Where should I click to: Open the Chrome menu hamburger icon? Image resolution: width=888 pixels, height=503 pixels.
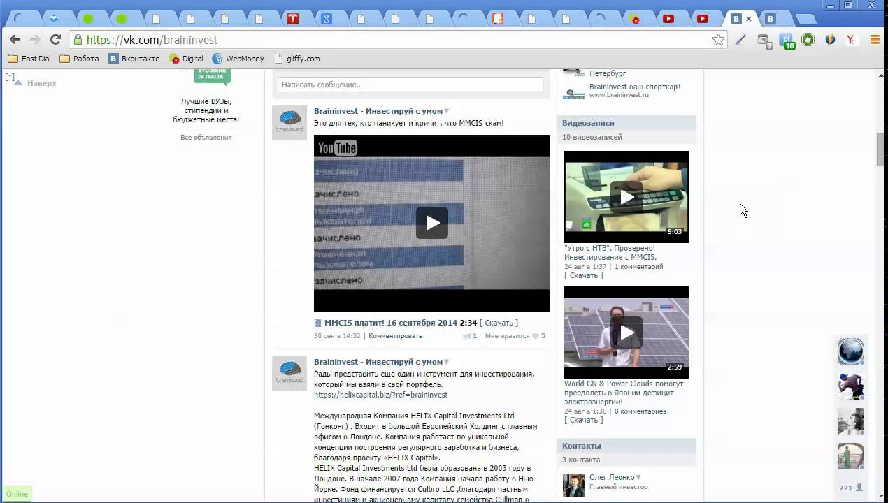pos(875,40)
